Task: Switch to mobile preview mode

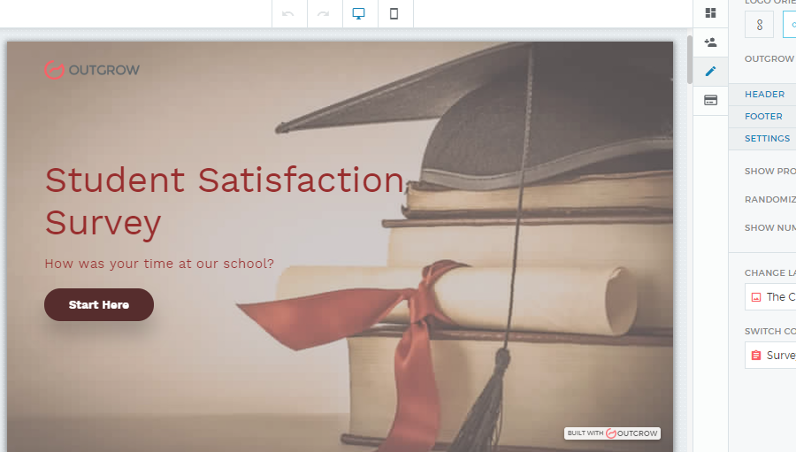Action: [394, 14]
